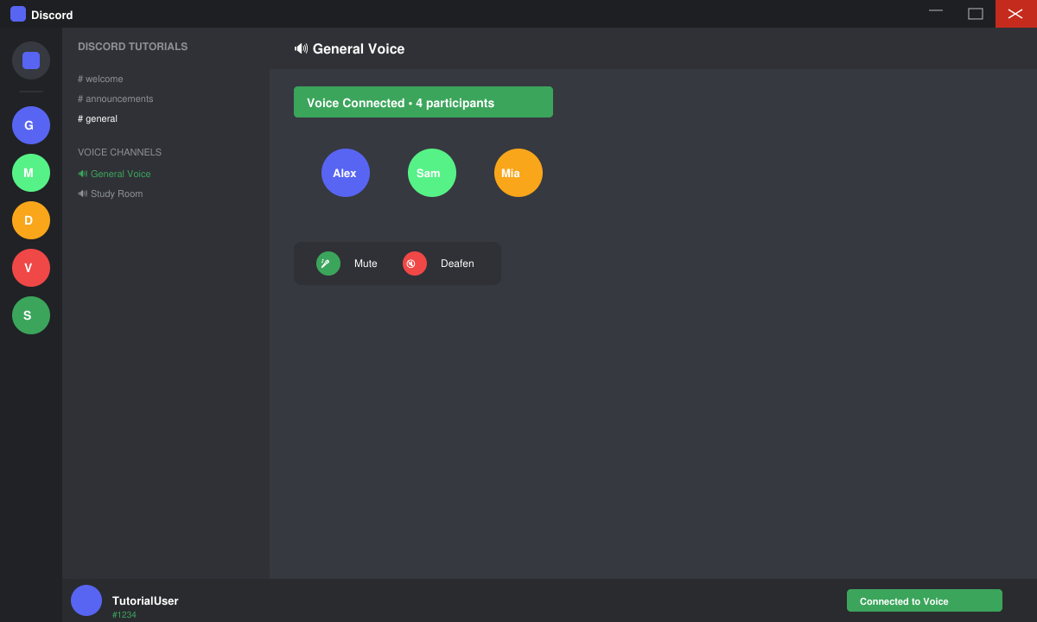Open the general text channel

pyautogui.click(x=98, y=118)
